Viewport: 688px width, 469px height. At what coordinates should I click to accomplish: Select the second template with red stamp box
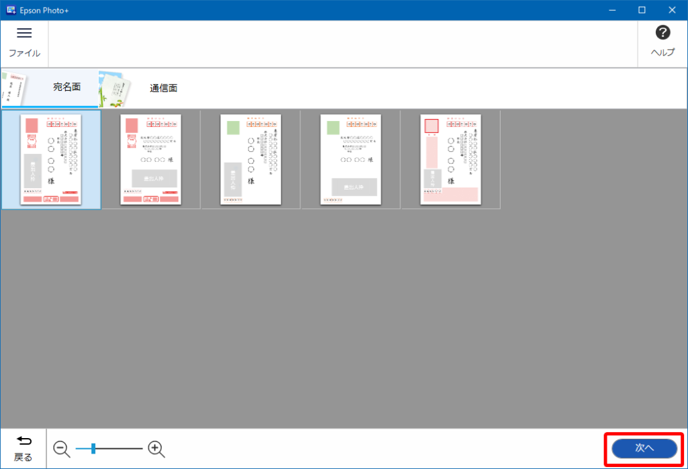(x=150, y=159)
